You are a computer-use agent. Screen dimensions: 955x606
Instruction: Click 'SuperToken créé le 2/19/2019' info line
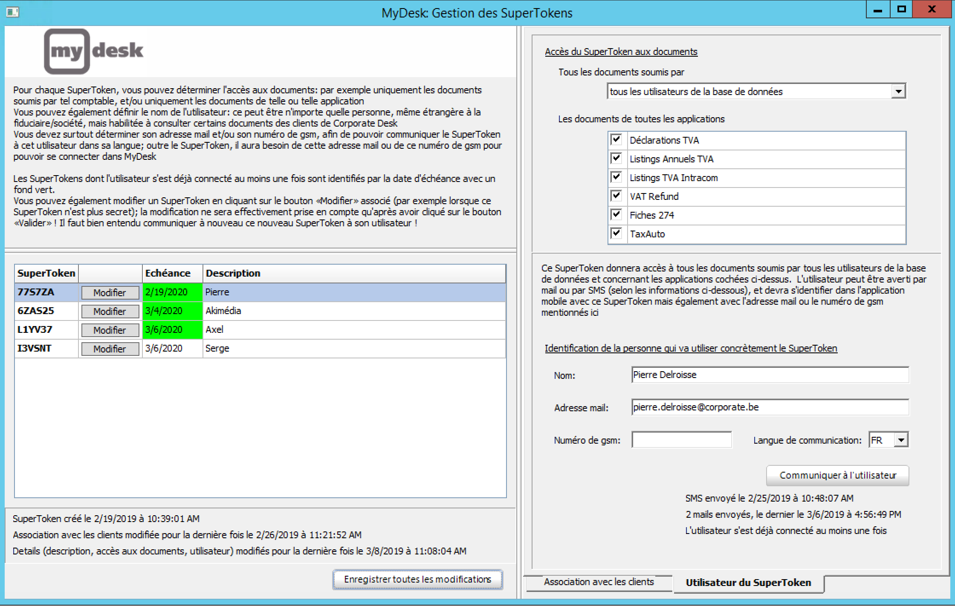point(106,519)
